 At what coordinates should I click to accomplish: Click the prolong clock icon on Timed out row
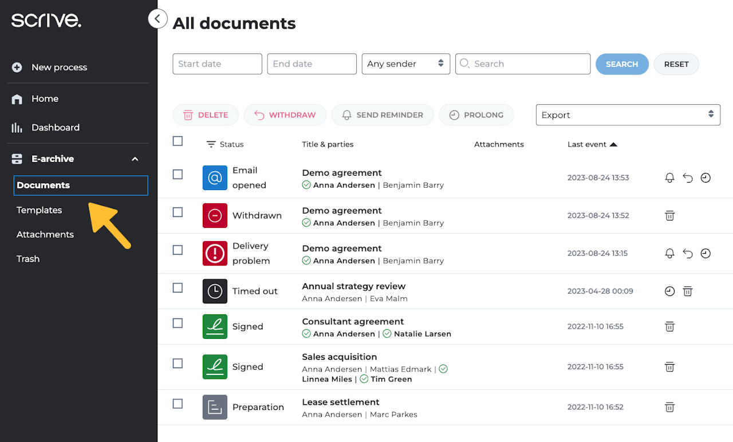669,291
